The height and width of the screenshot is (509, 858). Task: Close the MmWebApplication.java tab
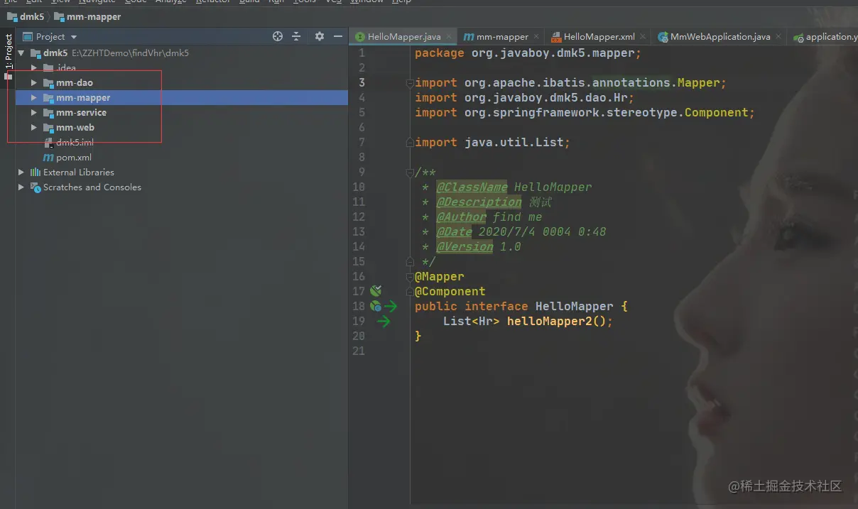[x=778, y=36]
